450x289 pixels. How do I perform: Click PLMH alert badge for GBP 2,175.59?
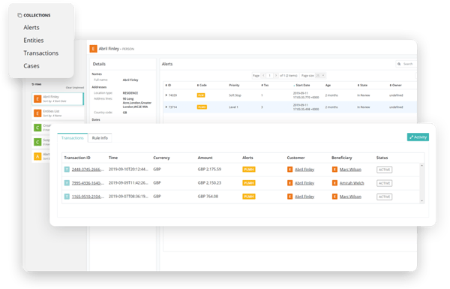(249, 170)
